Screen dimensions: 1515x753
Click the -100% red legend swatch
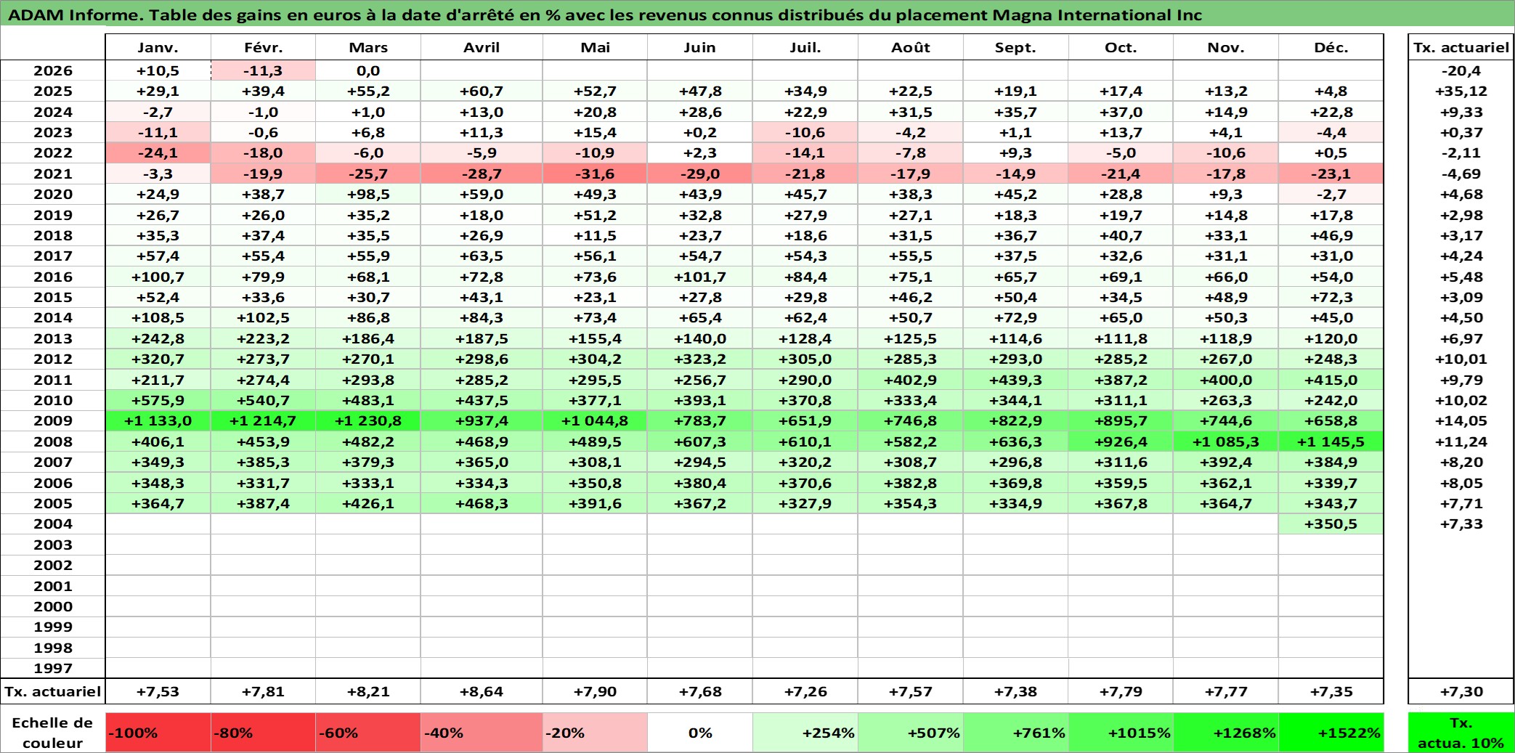pyautogui.click(x=158, y=733)
